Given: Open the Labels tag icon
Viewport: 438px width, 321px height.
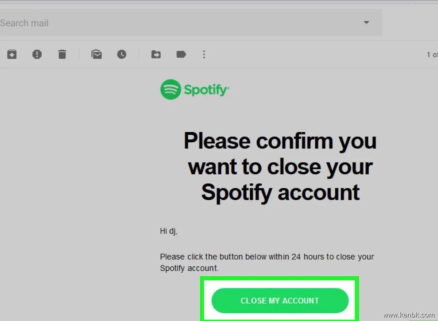Looking at the screenshot, I should [181, 54].
